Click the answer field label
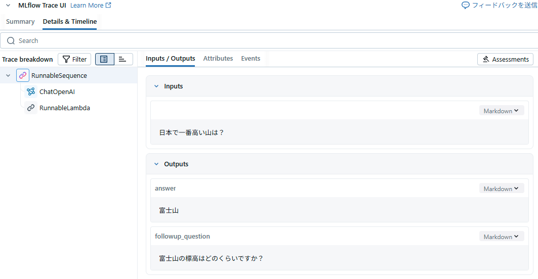The height and width of the screenshot is (279, 538). pyautogui.click(x=165, y=188)
